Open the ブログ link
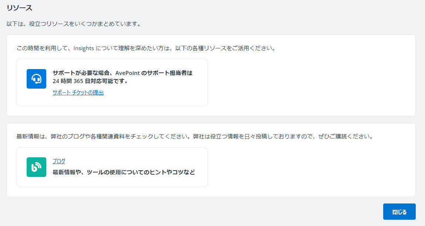This screenshot has width=425, height=226. click(59, 161)
